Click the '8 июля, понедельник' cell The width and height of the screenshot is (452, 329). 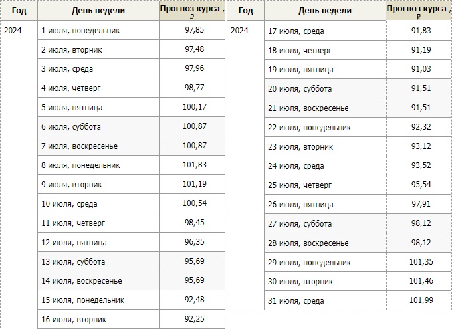[x=80, y=165]
